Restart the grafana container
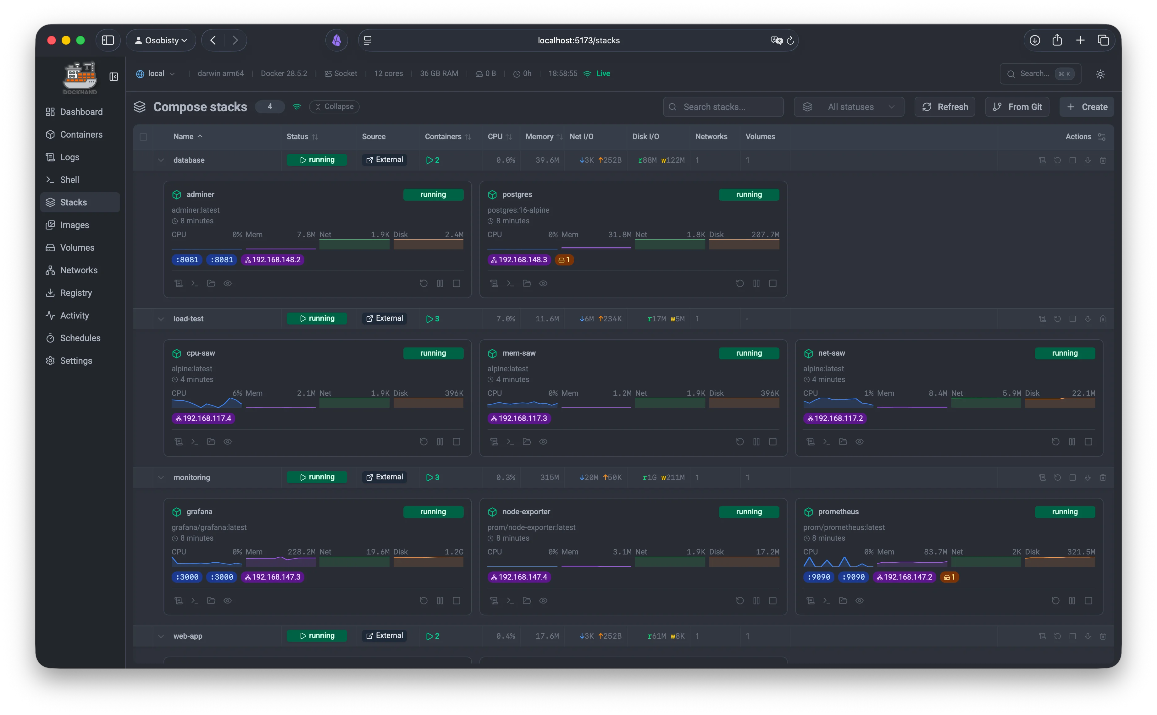Image resolution: width=1157 pixels, height=715 pixels. (423, 600)
